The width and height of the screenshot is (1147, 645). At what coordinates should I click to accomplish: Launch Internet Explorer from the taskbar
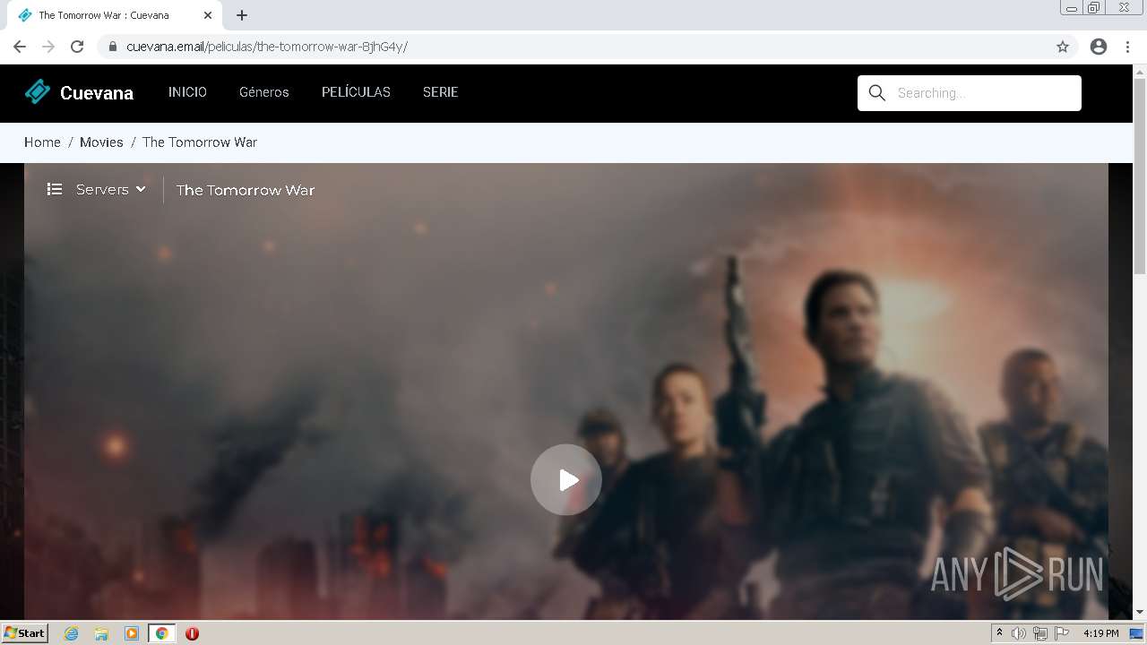[x=72, y=633]
